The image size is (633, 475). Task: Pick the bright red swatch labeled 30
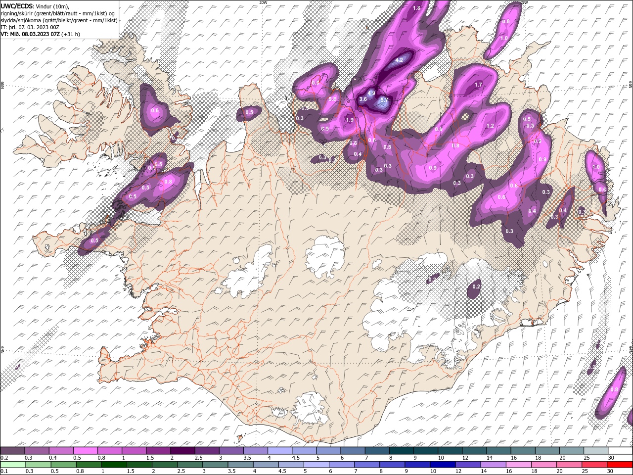[620, 465]
